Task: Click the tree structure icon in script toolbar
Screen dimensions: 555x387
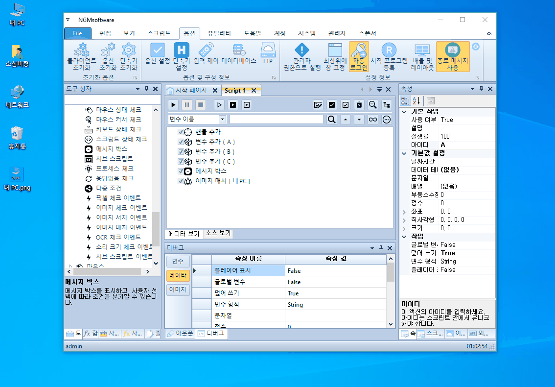Action: pyautogui.click(x=387, y=105)
